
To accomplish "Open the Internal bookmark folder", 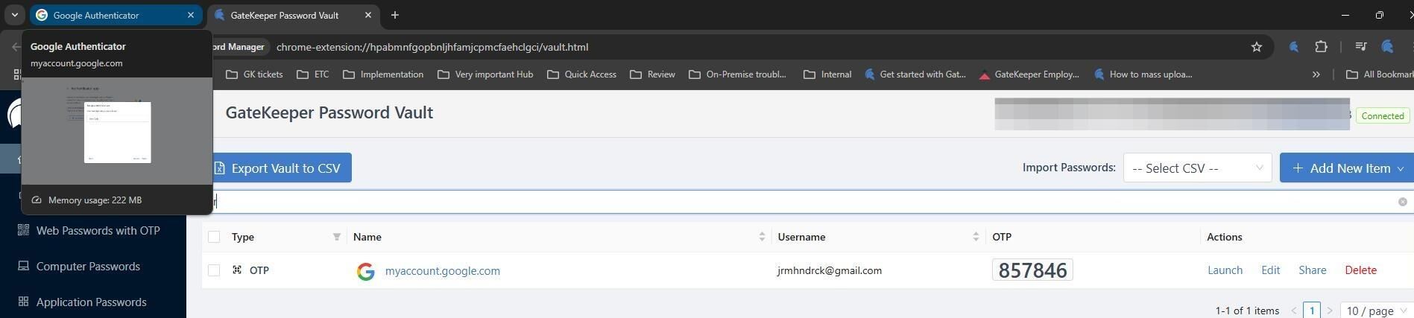I will pyautogui.click(x=827, y=74).
